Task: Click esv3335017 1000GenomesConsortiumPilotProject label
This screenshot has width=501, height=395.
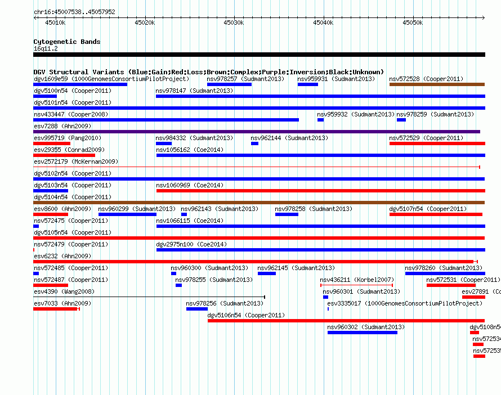Action: tap(405, 303)
